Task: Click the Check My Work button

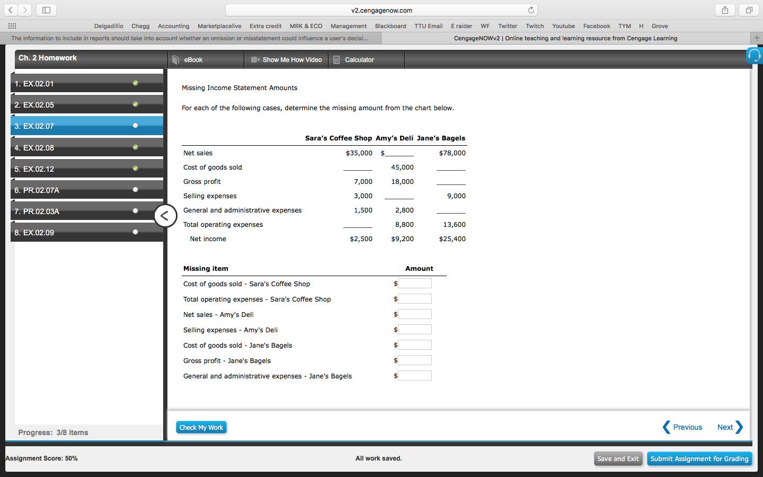Action: tap(201, 427)
